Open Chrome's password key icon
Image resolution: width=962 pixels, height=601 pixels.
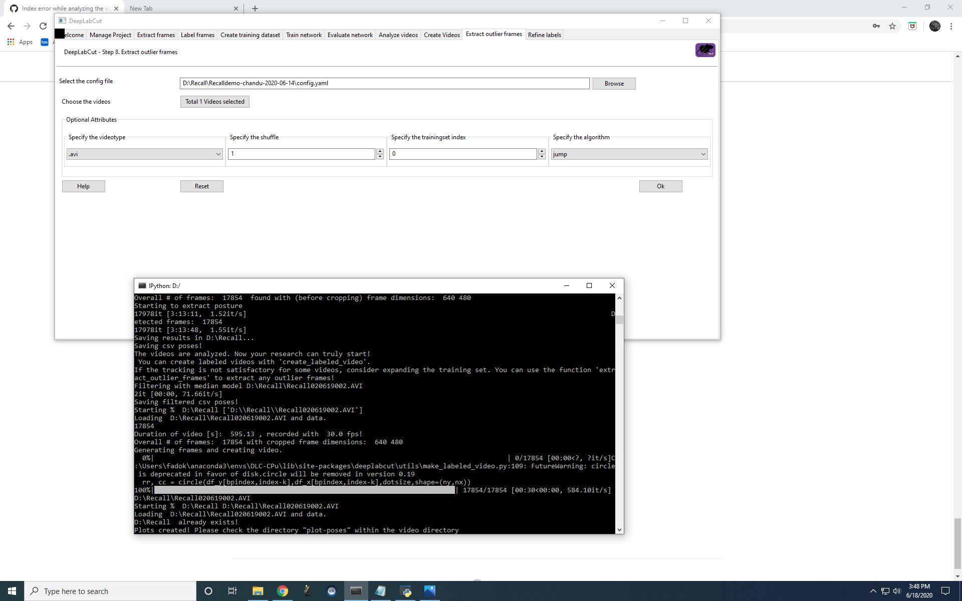point(876,26)
